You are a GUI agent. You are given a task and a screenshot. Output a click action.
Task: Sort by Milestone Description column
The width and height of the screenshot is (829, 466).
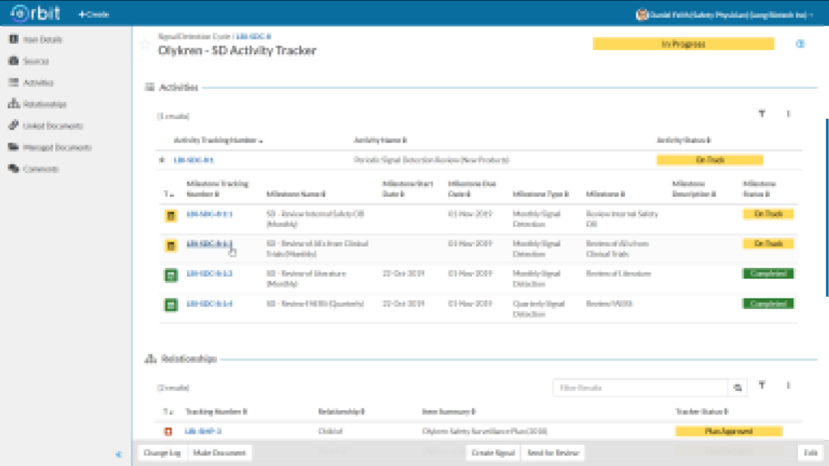pyautogui.click(x=694, y=189)
